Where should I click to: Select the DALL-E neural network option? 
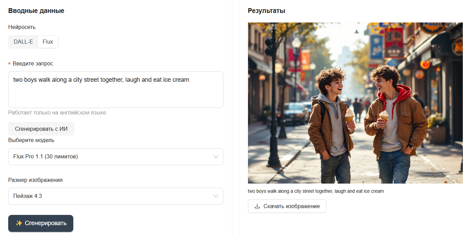click(x=23, y=42)
